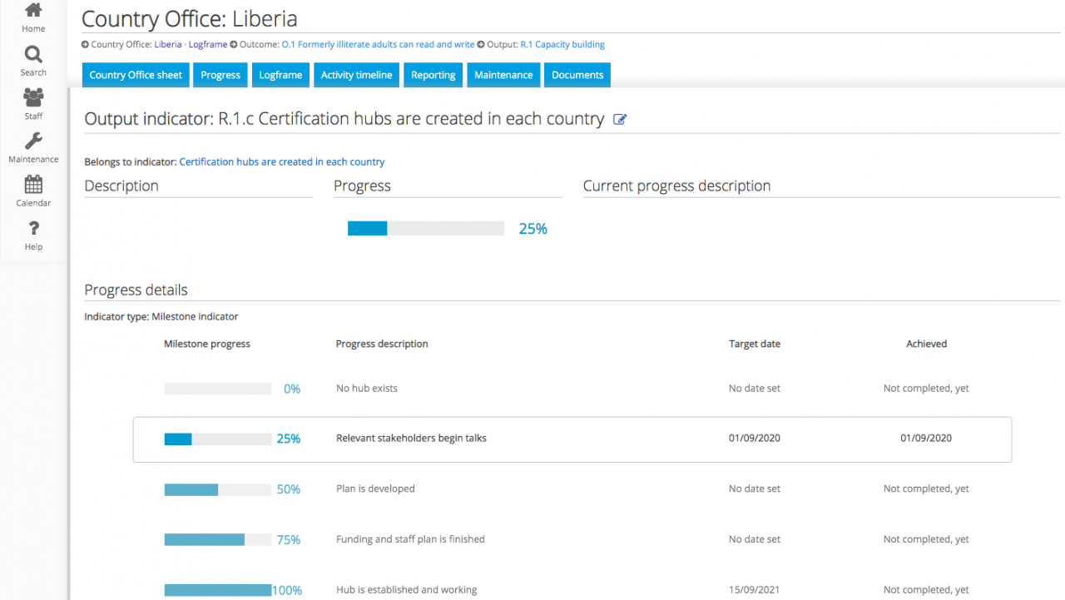Select the highlighted 25% milestone row
The width and height of the screenshot is (1065, 600).
pos(572,439)
